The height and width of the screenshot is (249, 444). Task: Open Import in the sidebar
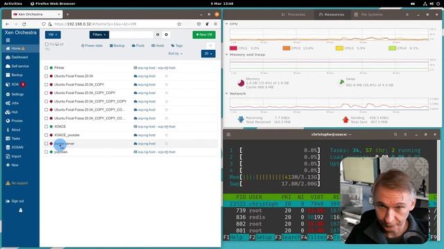(x=14, y=156)
